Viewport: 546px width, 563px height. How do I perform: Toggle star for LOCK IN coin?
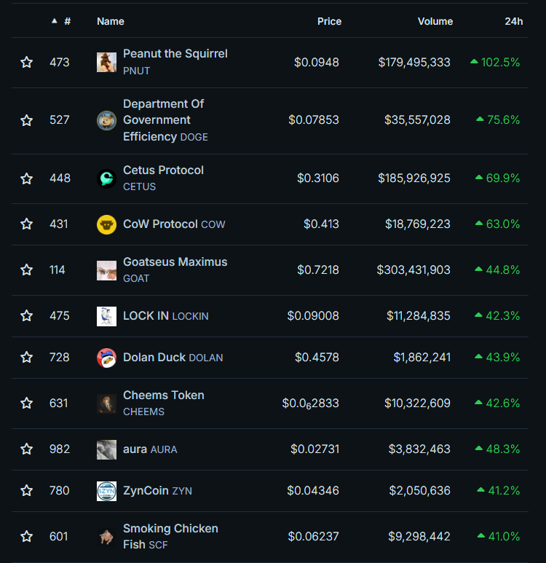coord(26,315)
